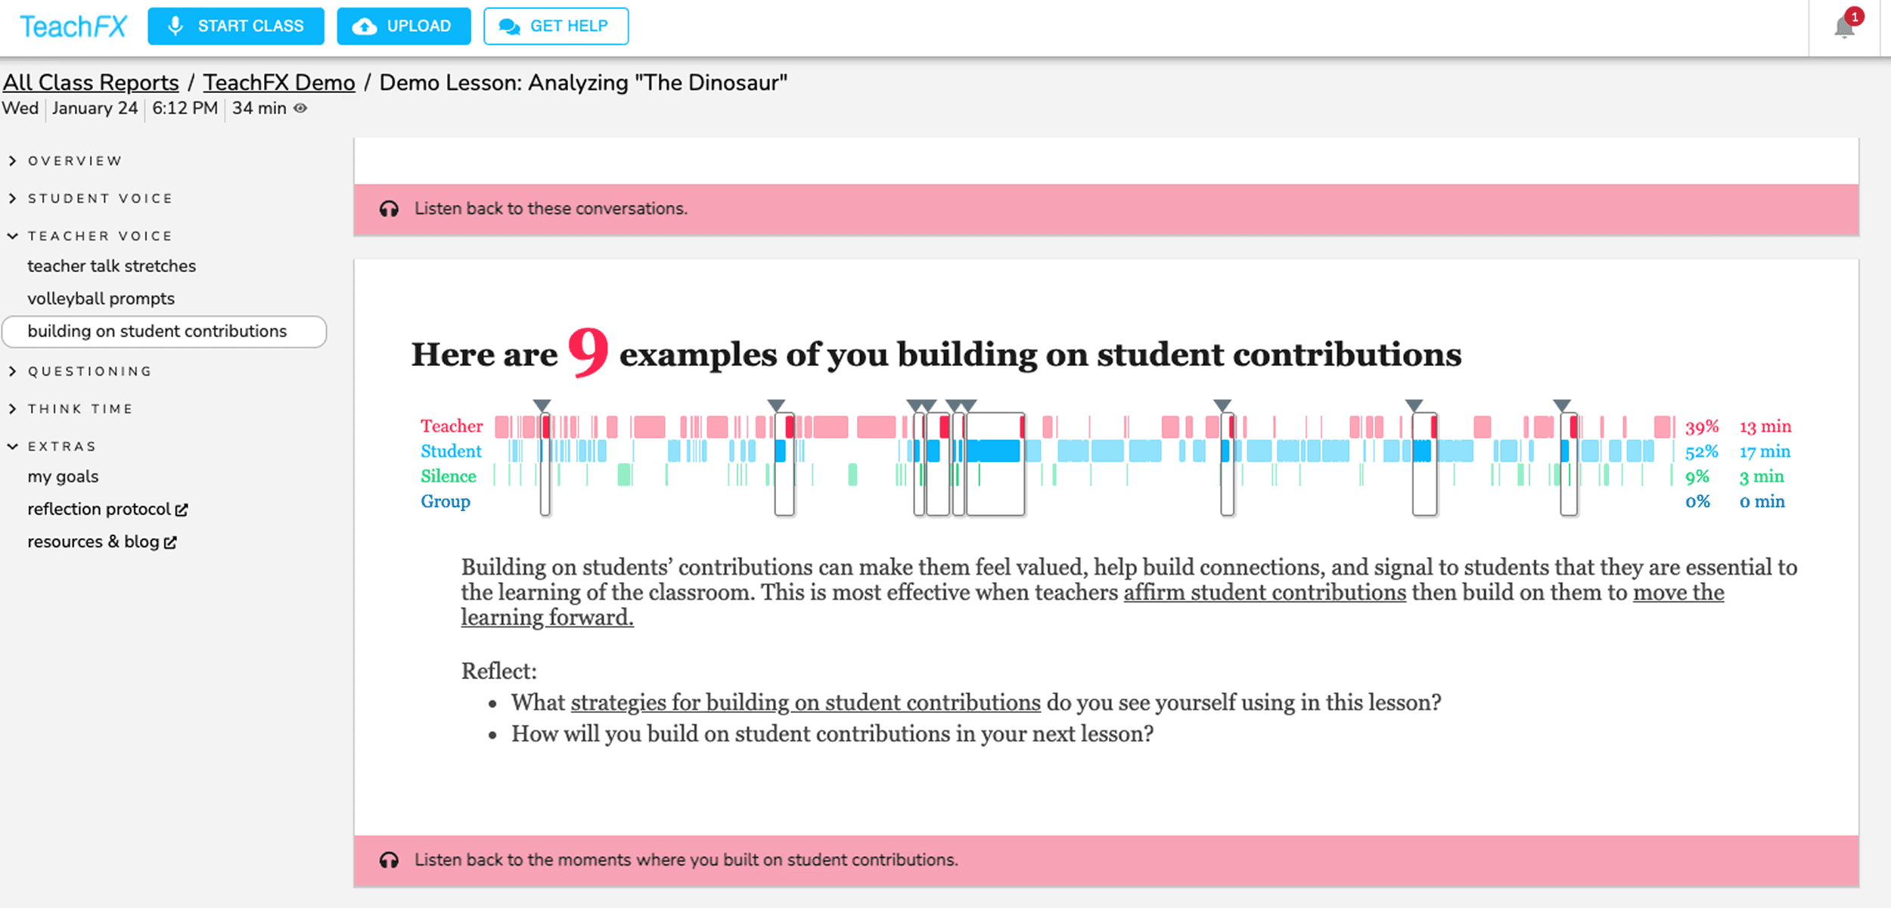This screenshot has height=908, width=1891.
Task: Click the cloud upload icon
Action: pos(364,25)
